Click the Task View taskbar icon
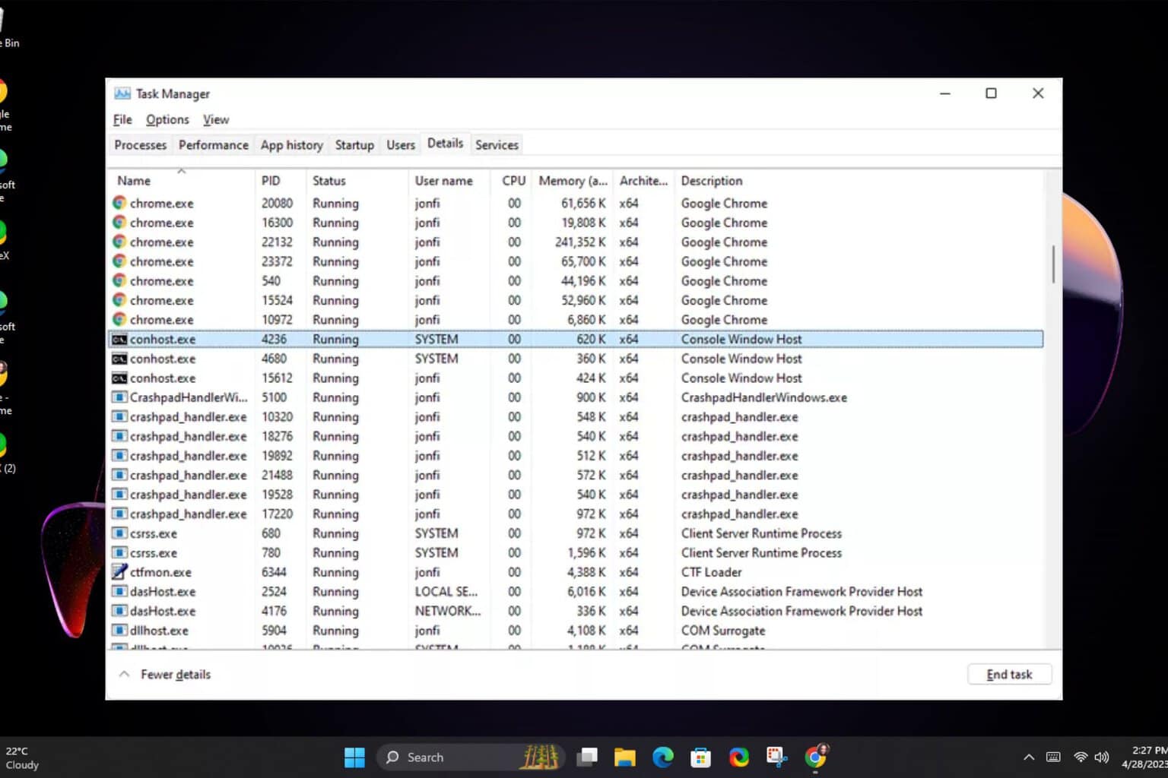This screenshot has width=1168, height=778. pyautogui.click(x=587, y=757)
